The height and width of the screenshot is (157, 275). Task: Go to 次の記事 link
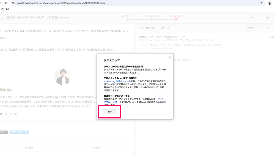(x=96, y=148)
